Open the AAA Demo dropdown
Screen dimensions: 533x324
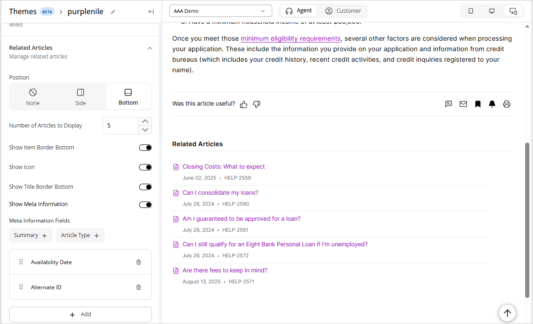coord(220,11)
